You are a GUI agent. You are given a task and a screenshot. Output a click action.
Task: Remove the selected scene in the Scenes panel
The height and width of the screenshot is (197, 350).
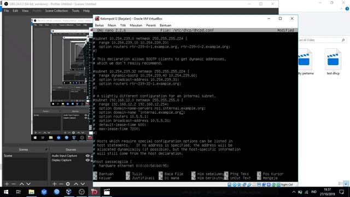pyautogui.click(x=14, y=184)
